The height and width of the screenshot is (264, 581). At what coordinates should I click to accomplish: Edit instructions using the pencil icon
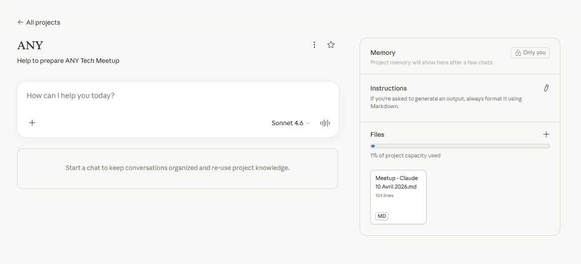click(546, 88)
